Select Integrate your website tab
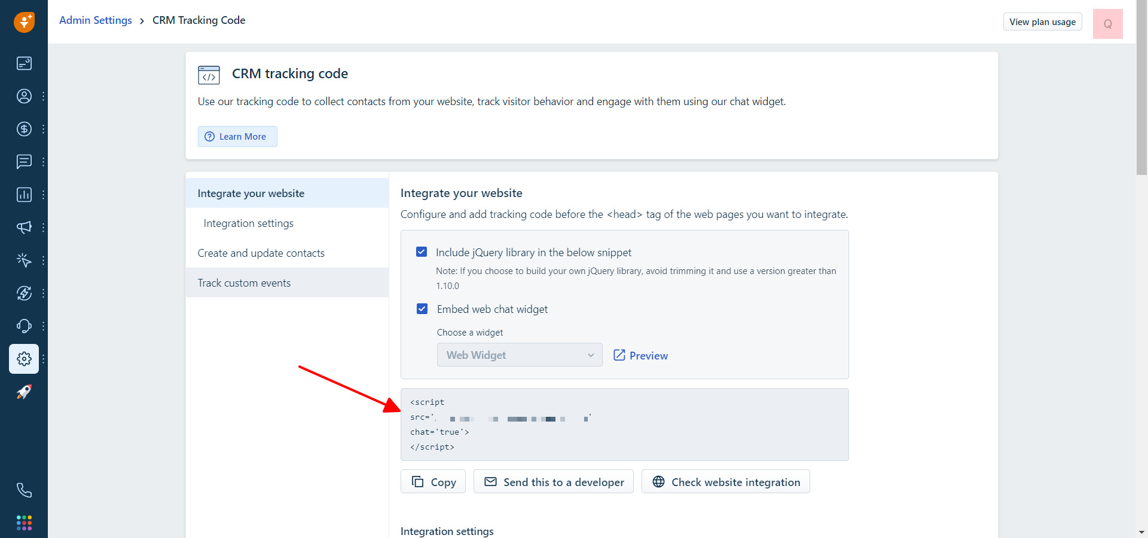Image resolution: width=1148 pixels, height=538 pixels. coord(287,193)
